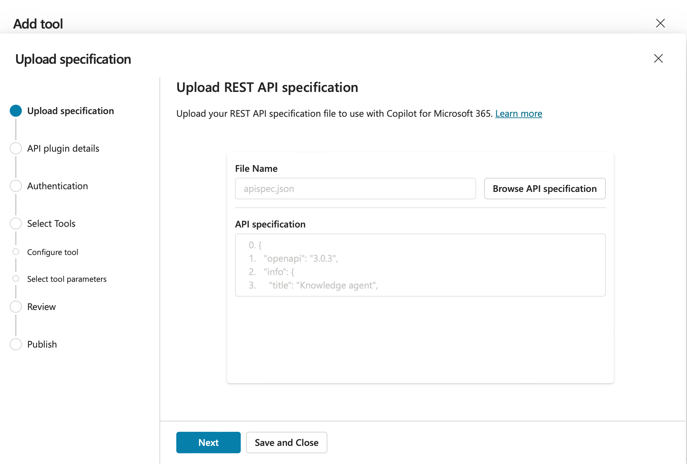Click the Add tool title bar
The width and height of the screenshot is (687, 464).
coord(38,23)
